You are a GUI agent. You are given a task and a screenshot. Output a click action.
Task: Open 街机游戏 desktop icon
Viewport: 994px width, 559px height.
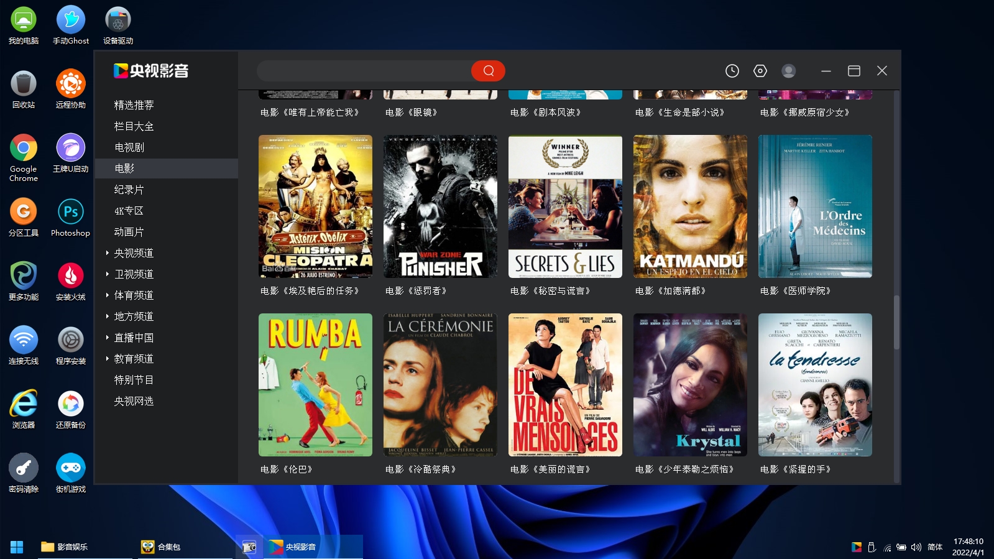pos(71,474)
